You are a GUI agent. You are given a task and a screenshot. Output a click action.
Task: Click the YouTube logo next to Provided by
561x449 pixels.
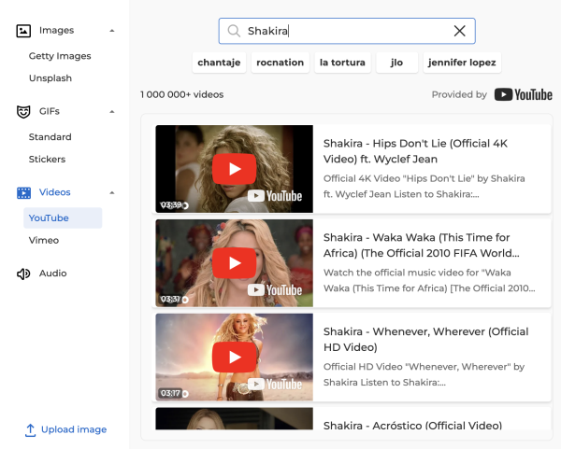coord(523,94)
